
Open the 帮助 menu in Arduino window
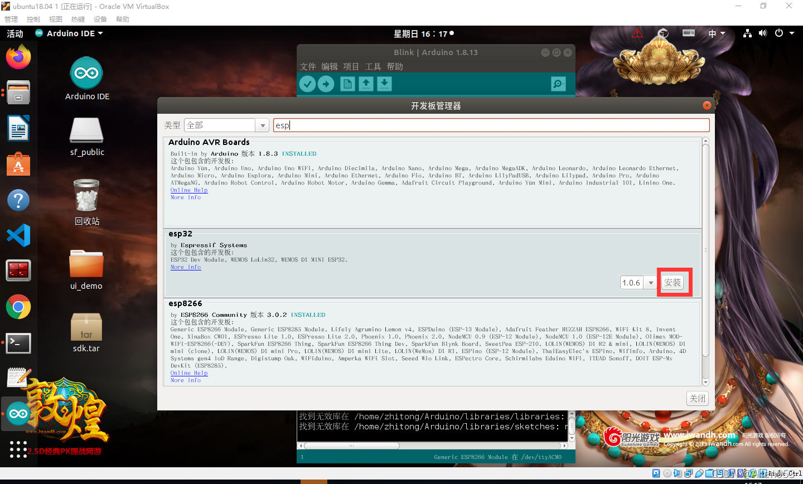coord(395,66)
